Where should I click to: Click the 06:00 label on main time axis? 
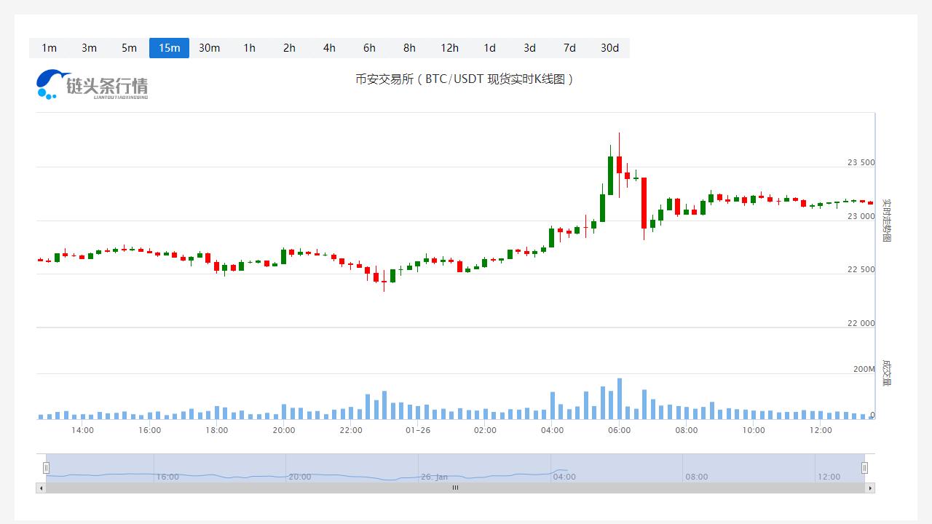coord(620,430)
